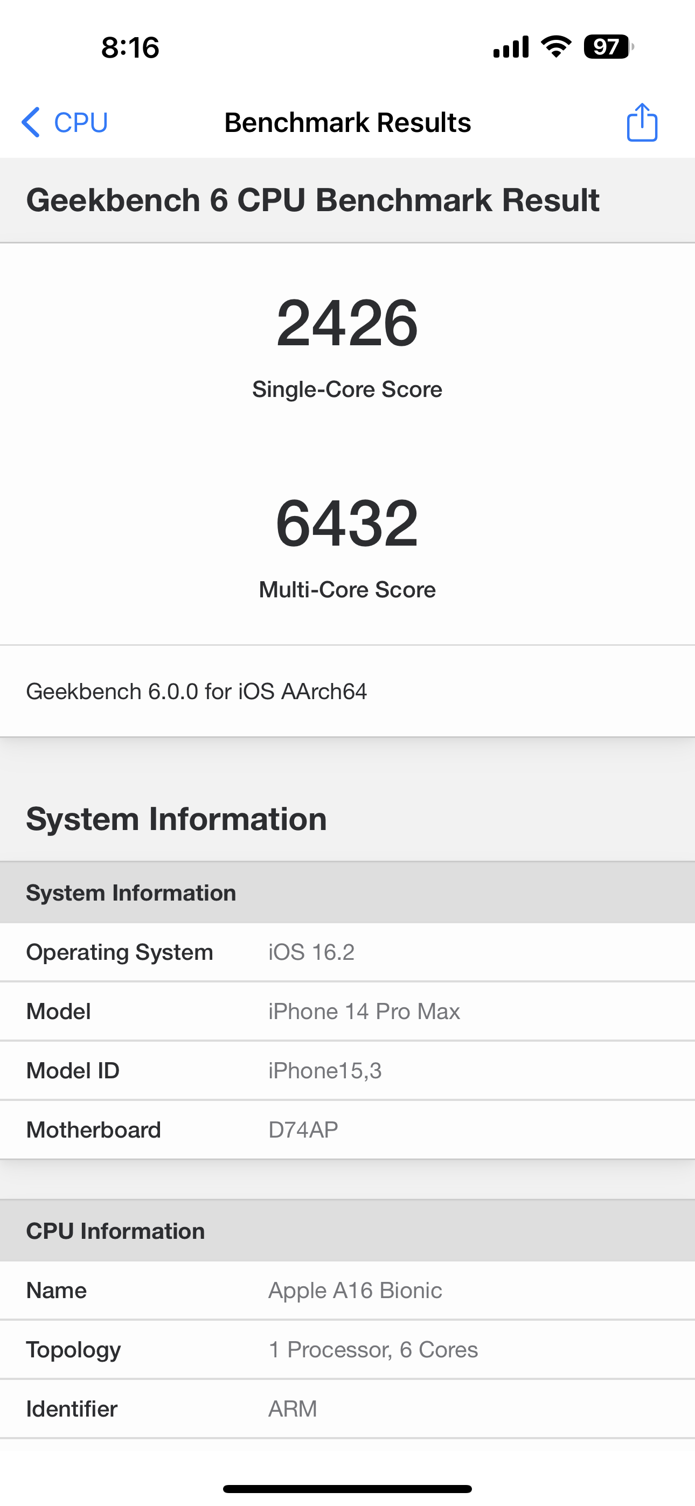The width and height of the screenshot is (695, 1506).
Task: Tap the cellular signal bars icon
Action: (x=511, y=47)
